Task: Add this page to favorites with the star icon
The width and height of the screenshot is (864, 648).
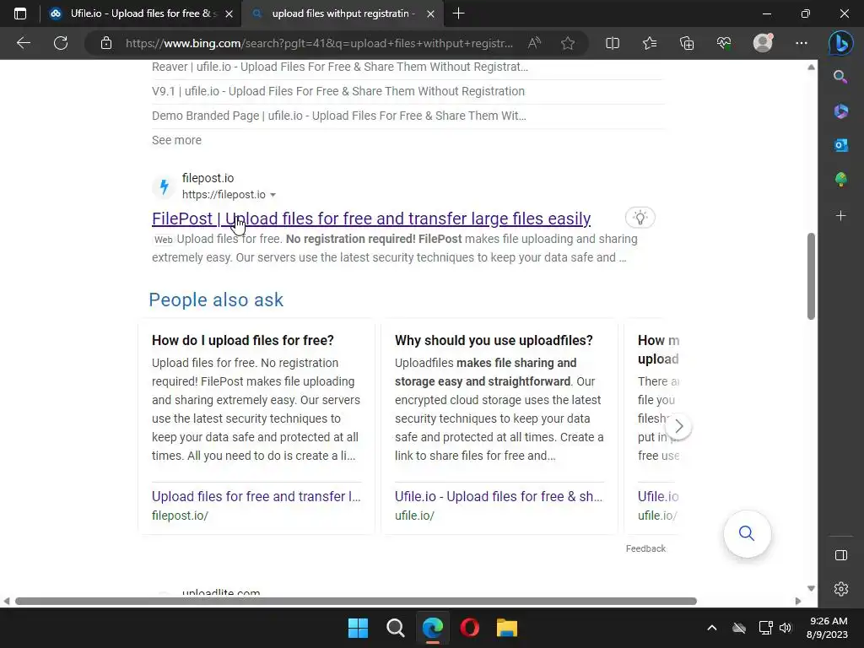Action: coord(568,43)
